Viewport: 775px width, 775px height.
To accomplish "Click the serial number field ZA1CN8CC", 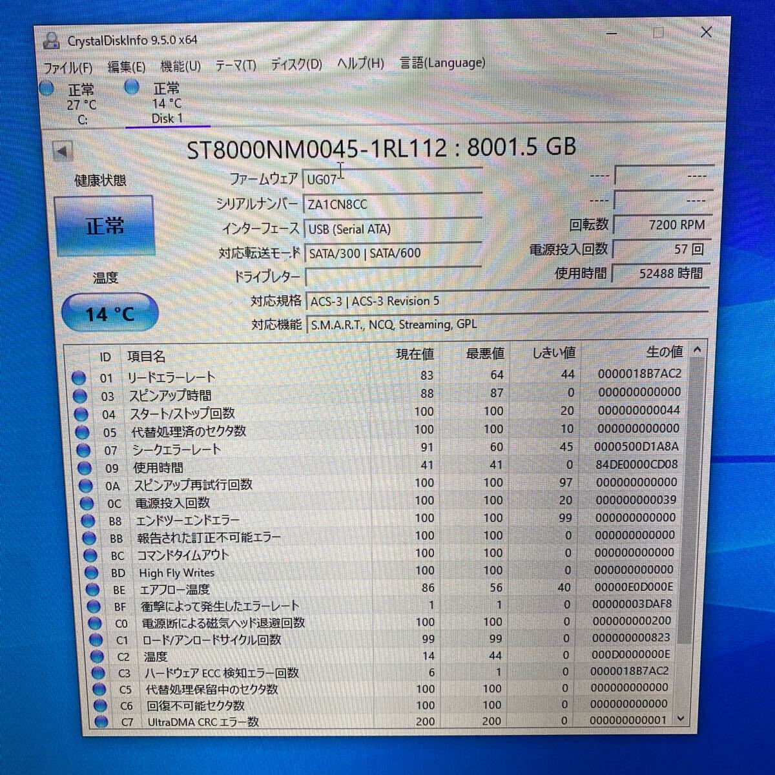I will [x=392, y=204].
